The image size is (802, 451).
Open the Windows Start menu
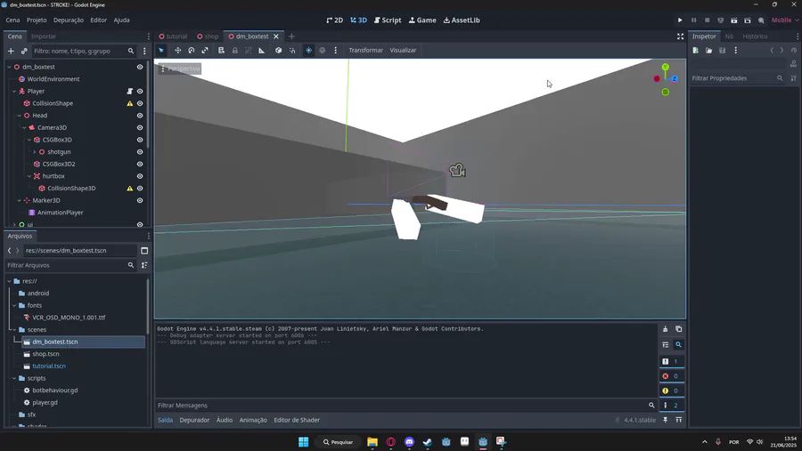pyautogui.click(x=303, y=442)
